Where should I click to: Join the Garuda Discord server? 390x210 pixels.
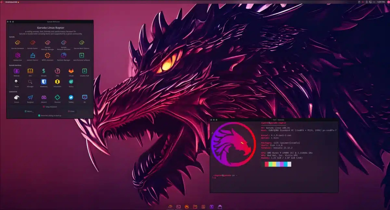pyautogui.click(x=44, y=97)
